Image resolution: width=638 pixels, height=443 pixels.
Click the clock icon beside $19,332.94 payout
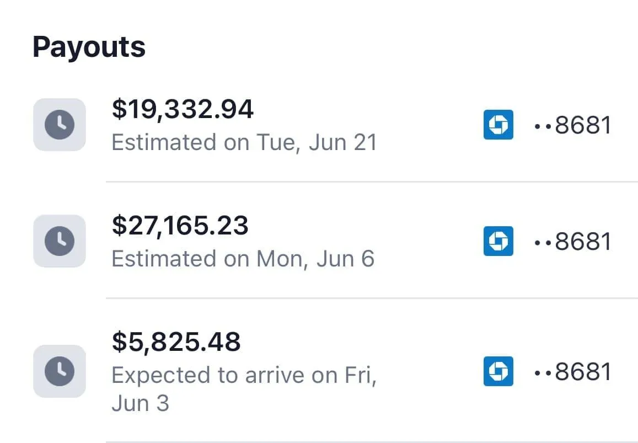click(x=60, y=125)
